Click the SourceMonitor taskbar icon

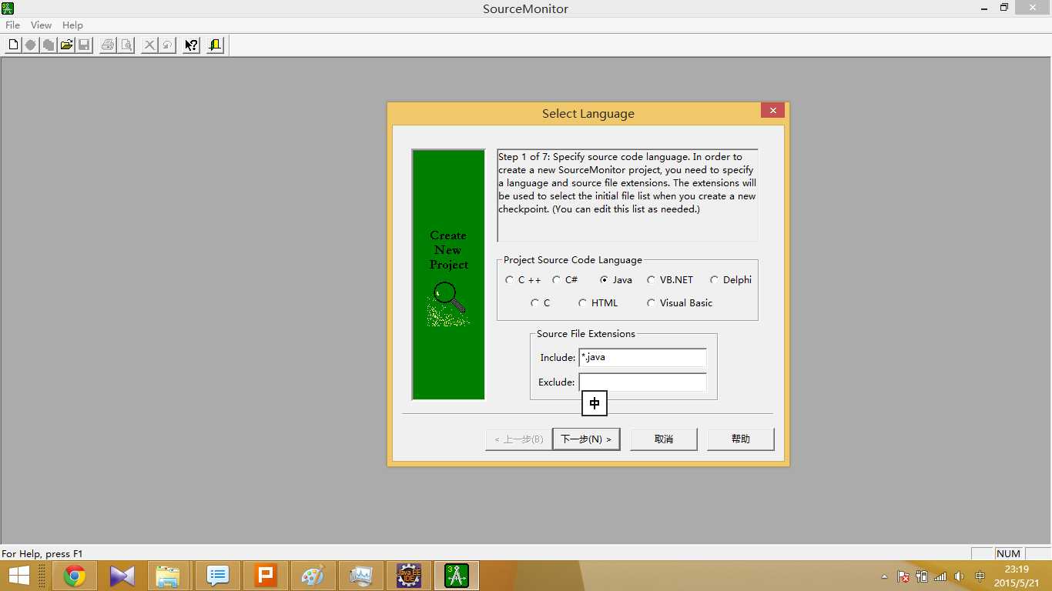pyautogui.click(x=457, y=576)
